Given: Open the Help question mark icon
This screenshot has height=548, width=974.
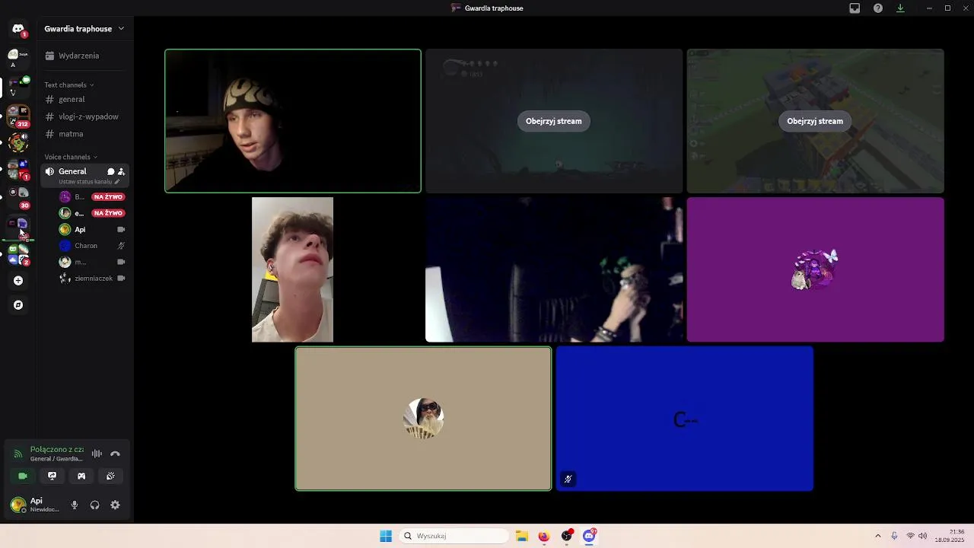Looking at the screenshot, I should (x=878, y=8).
